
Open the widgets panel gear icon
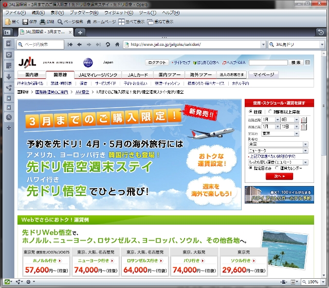[9, 55]
